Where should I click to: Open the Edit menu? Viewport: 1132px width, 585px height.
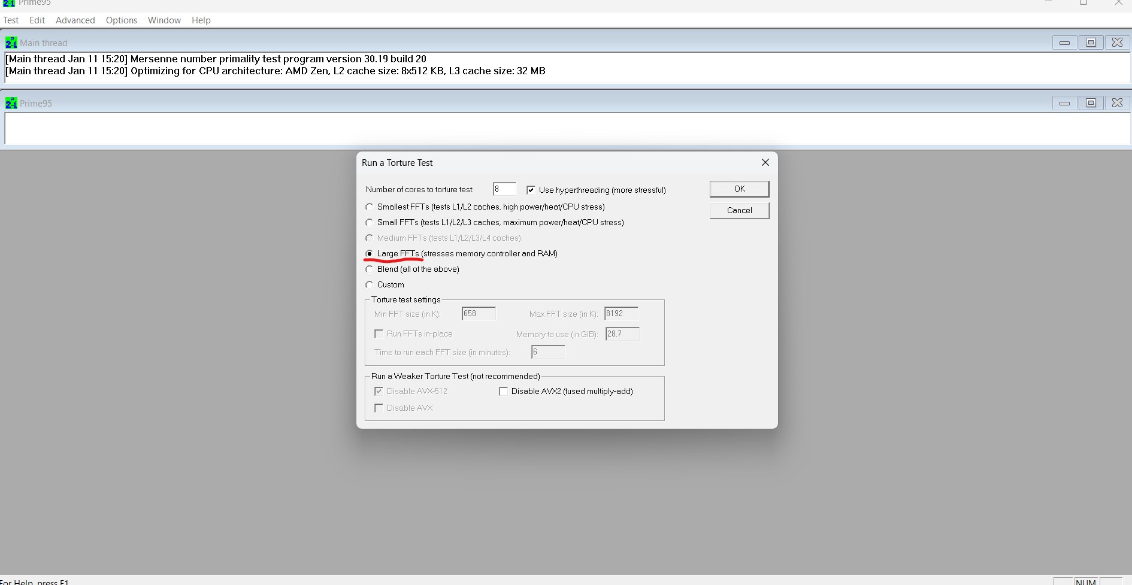point(37,20)
